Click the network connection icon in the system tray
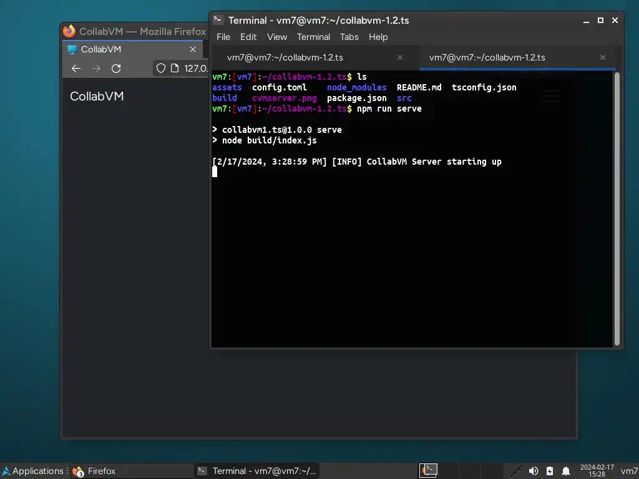 pyautogui.click(x=516, y=471)
